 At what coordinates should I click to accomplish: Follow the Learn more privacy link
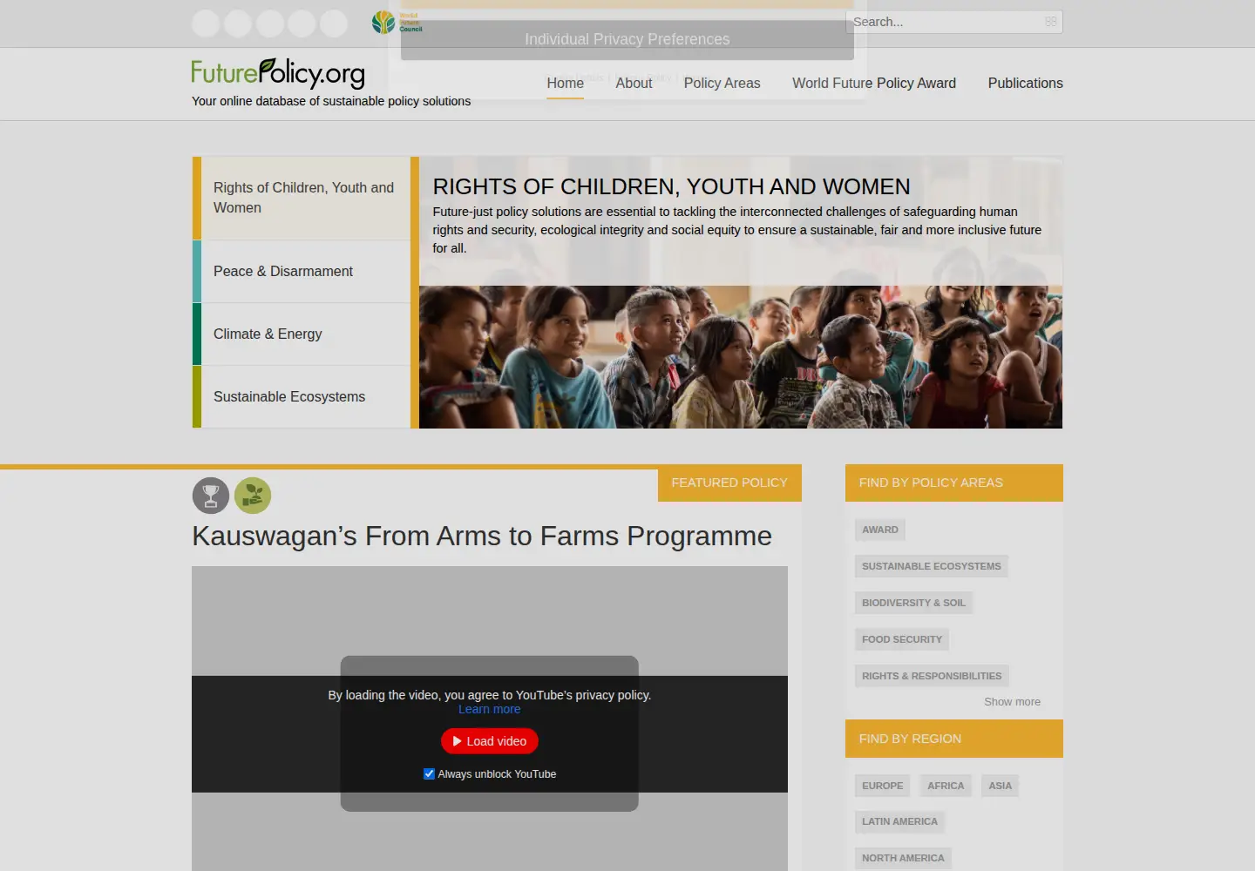tap(490, 709)
